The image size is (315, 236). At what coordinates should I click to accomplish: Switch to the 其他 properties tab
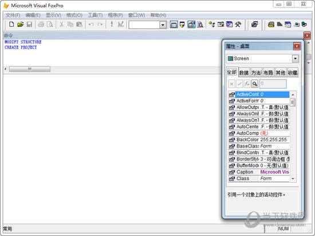[x=281, y=73]
